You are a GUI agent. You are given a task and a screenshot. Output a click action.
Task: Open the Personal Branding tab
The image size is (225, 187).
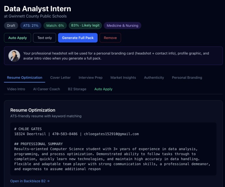pos(187,78)
